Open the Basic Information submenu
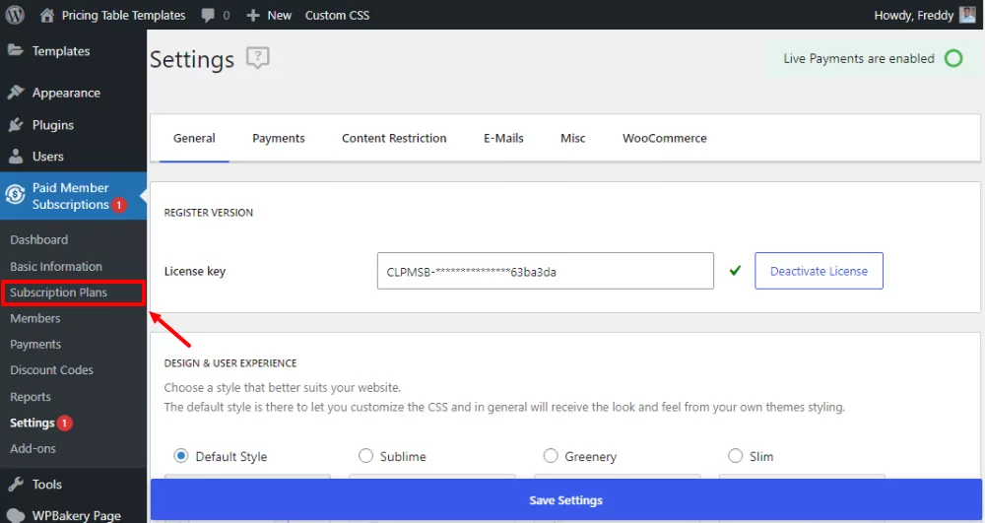This screenshot has height=523, width=985. (x=56, y=266)
